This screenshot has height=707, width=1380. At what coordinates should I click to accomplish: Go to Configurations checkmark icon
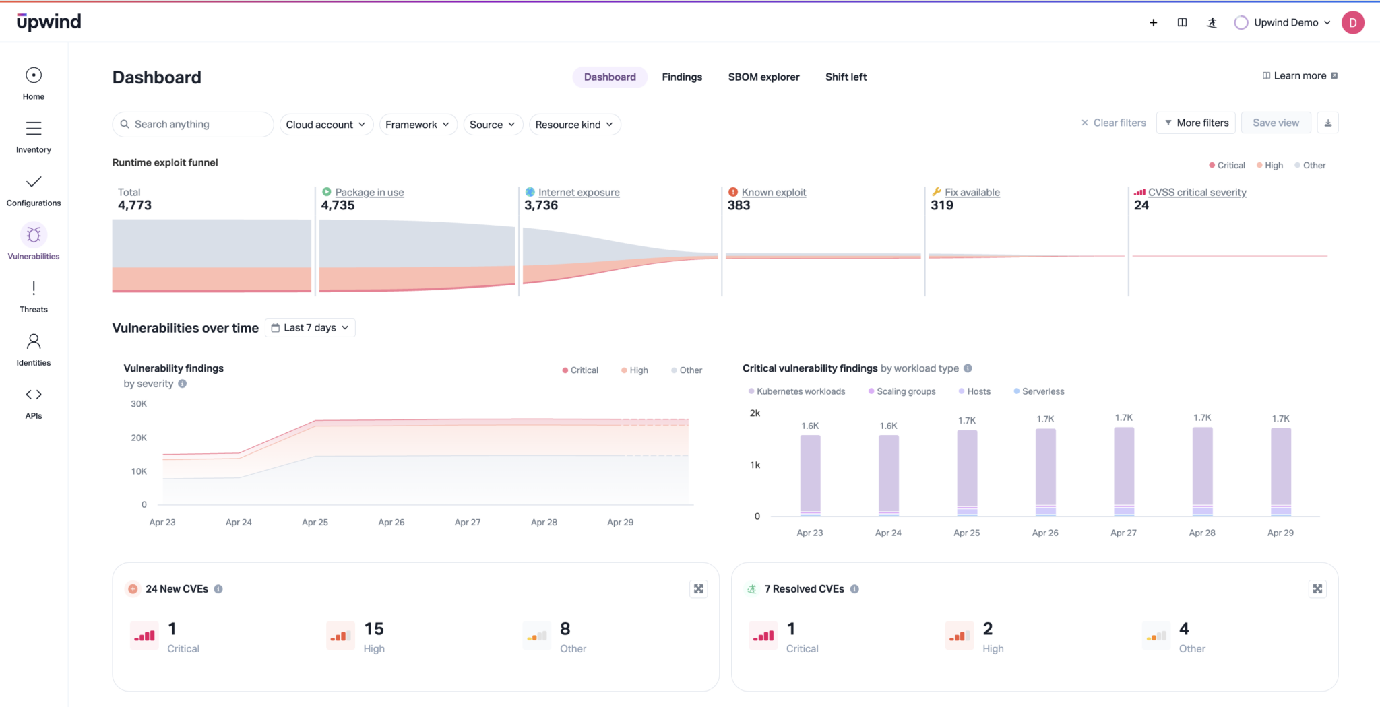(34, 182)
